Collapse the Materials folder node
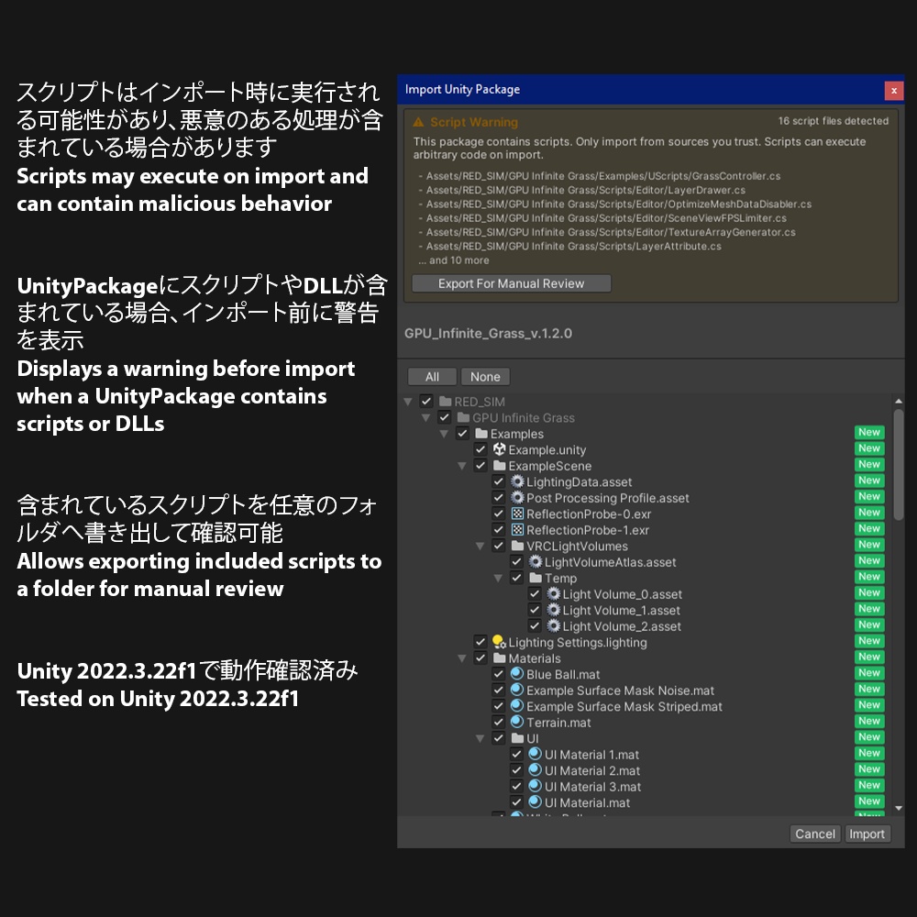 [462, 658]
